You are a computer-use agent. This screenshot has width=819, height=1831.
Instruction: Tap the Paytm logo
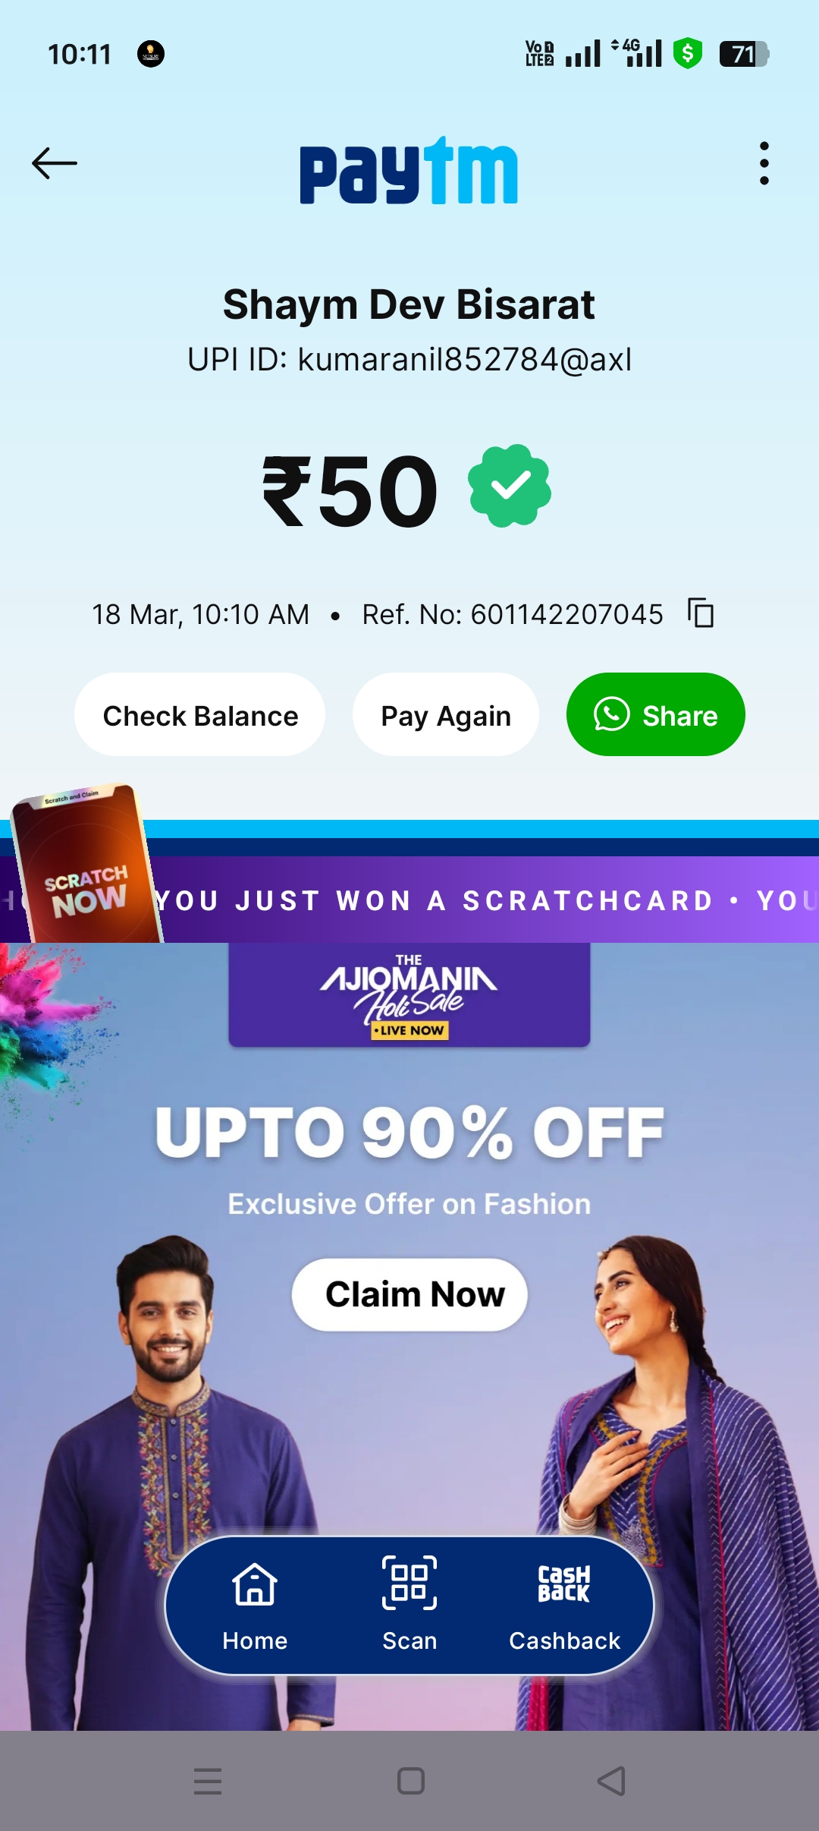click(x=409, y=171)
